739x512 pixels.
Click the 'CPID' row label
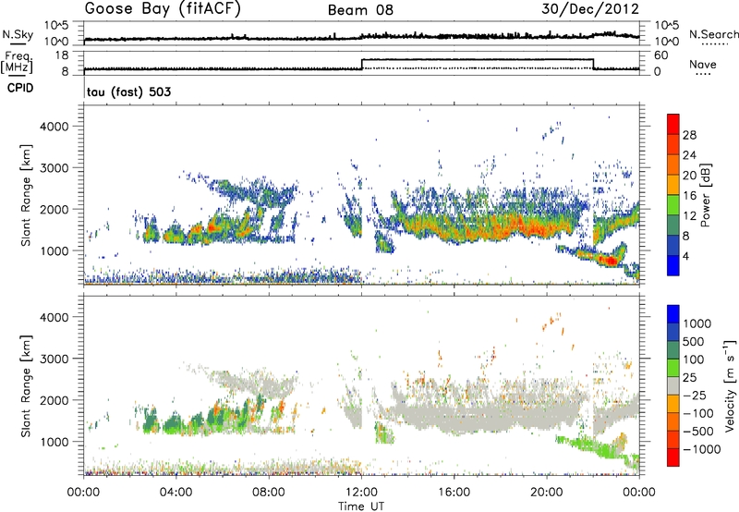20,88
